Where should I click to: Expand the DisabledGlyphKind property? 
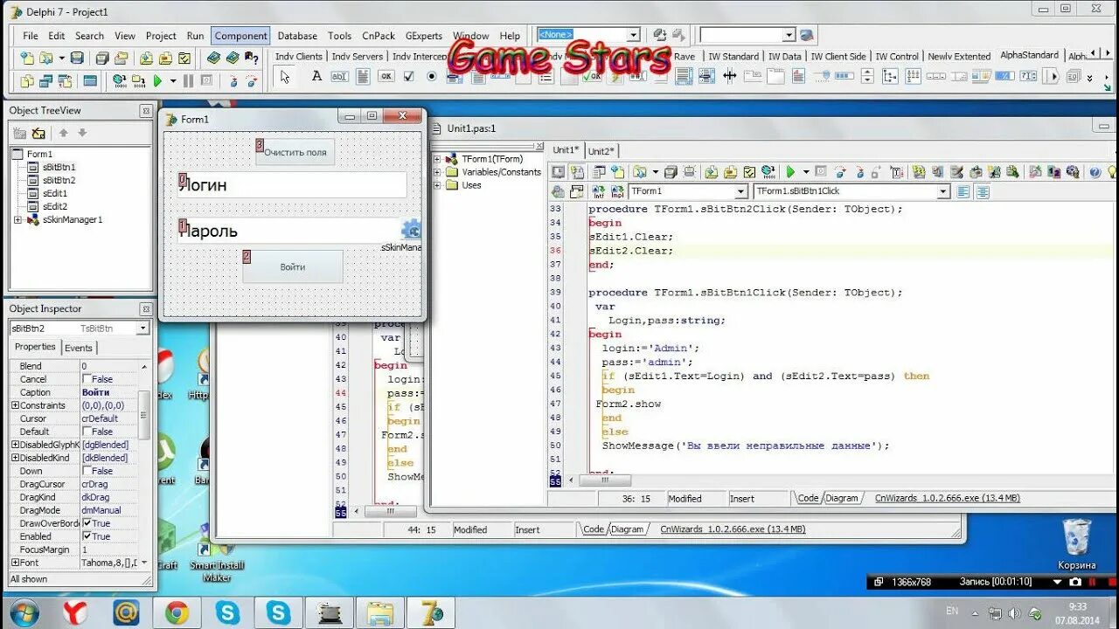point(15,445)
